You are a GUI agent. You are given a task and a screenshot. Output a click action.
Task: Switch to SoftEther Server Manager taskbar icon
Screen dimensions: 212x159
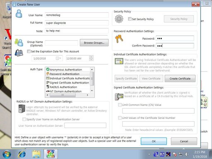(x=51, y=154)
